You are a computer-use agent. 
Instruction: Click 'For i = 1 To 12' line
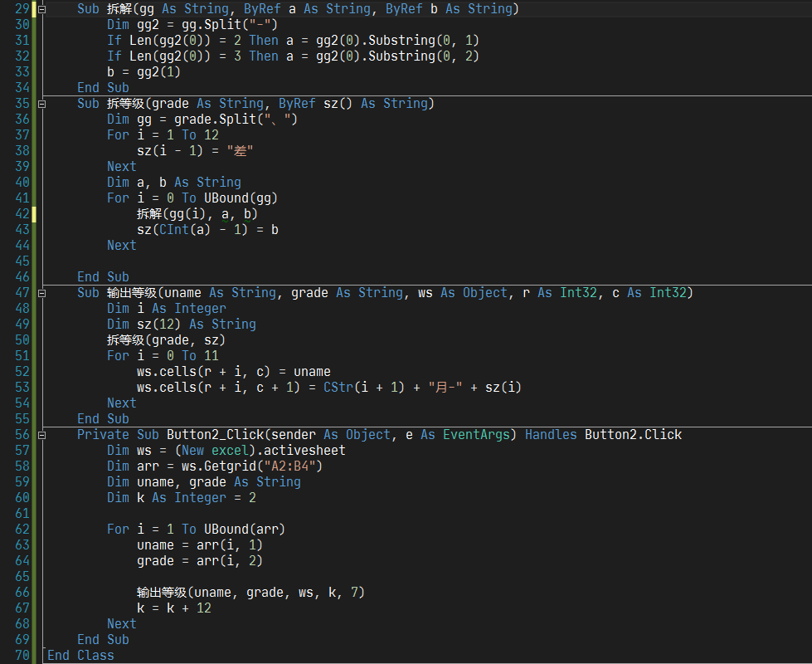[x=163, y=135]
